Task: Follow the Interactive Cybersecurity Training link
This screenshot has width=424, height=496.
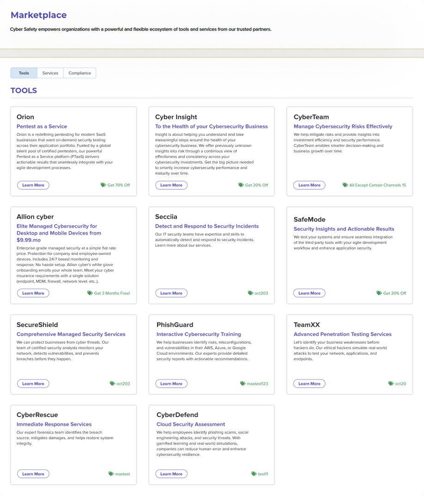Action: [199, 334]
